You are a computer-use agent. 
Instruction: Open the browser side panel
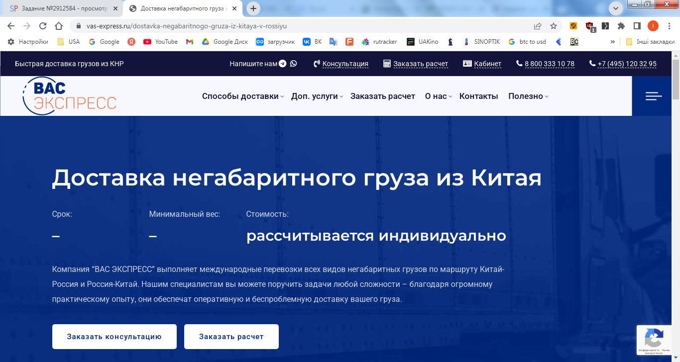point(637,26)
